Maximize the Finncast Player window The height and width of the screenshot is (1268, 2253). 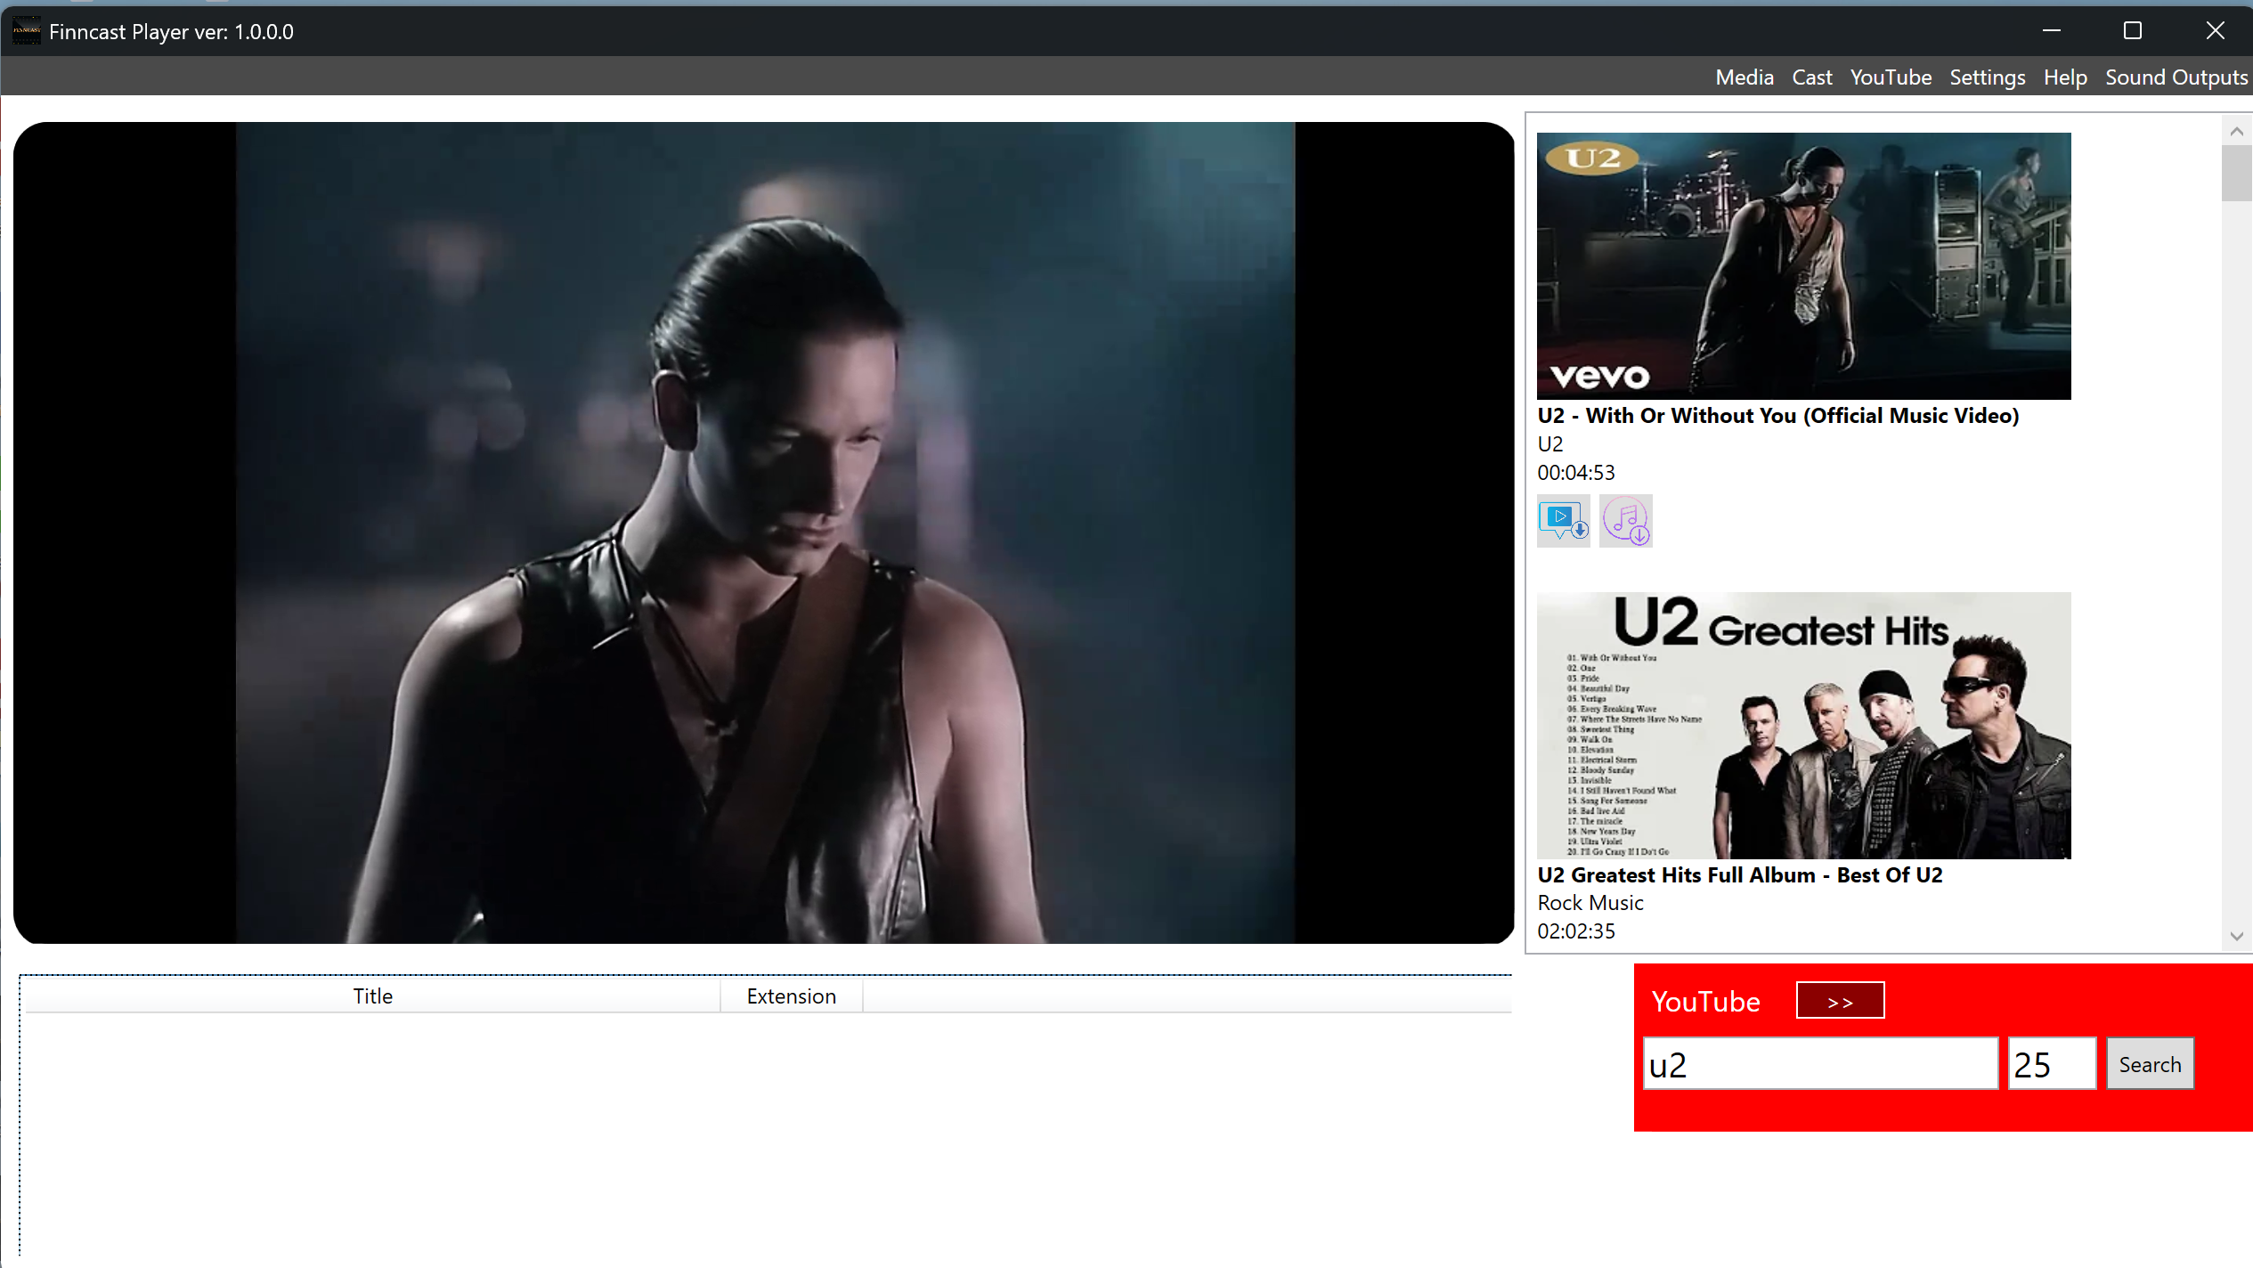(x=2132, y=31)
